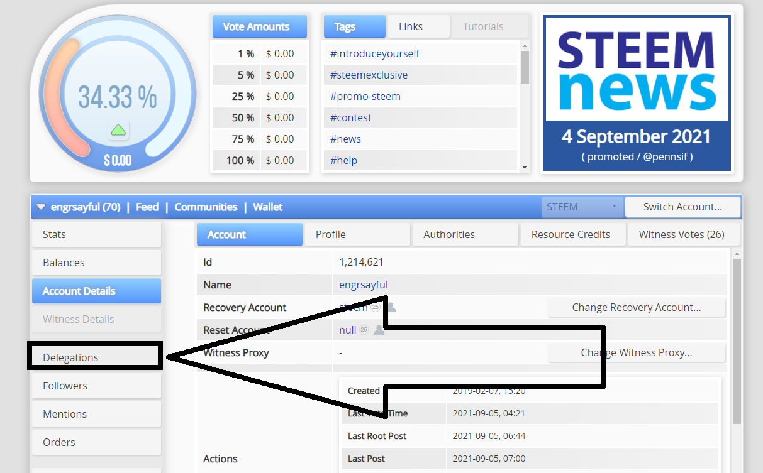Click the null reset account link
The width and height of the screenshot is (763, 473).
click(x=347, y=330)
